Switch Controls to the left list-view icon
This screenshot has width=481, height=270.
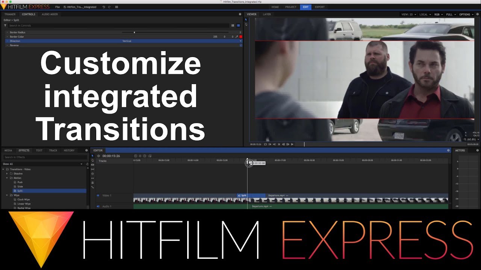(x=233, y=25)
